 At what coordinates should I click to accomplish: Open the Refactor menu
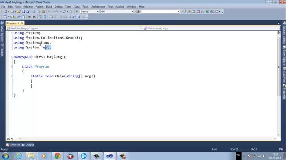(x=28, y=7)
